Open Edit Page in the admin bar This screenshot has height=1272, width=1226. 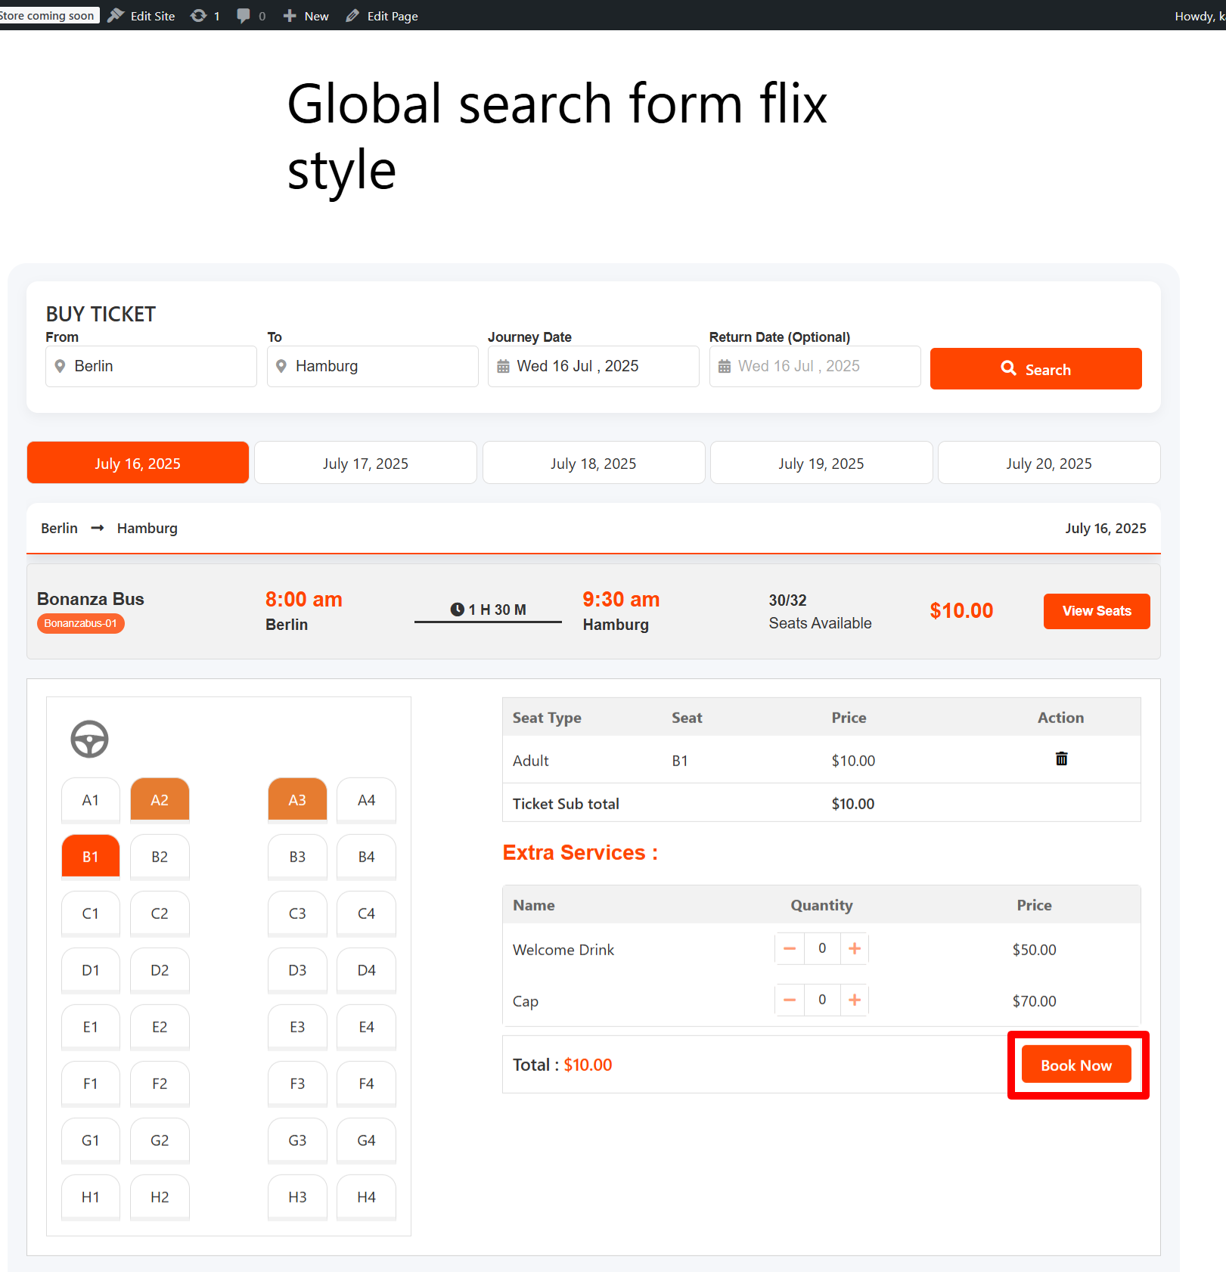pos(382,16)
